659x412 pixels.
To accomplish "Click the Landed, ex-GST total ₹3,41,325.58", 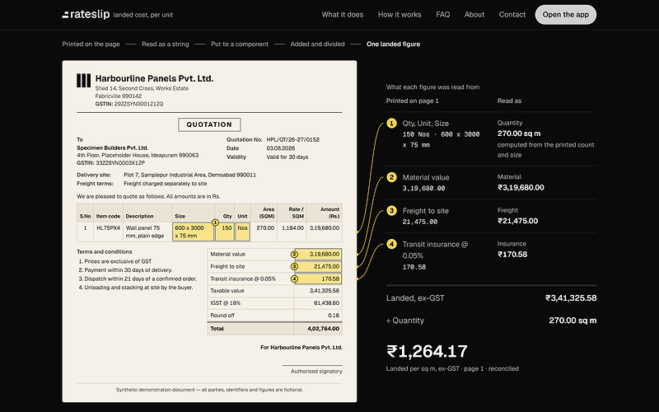I will (571, 298).
